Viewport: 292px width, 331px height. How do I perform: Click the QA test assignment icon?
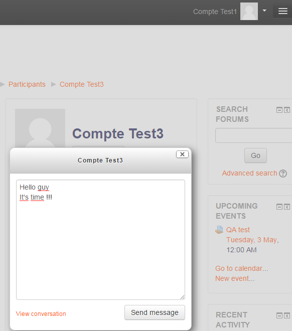point(219,230)
